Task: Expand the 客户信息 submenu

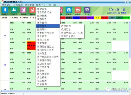Action: 48,53
